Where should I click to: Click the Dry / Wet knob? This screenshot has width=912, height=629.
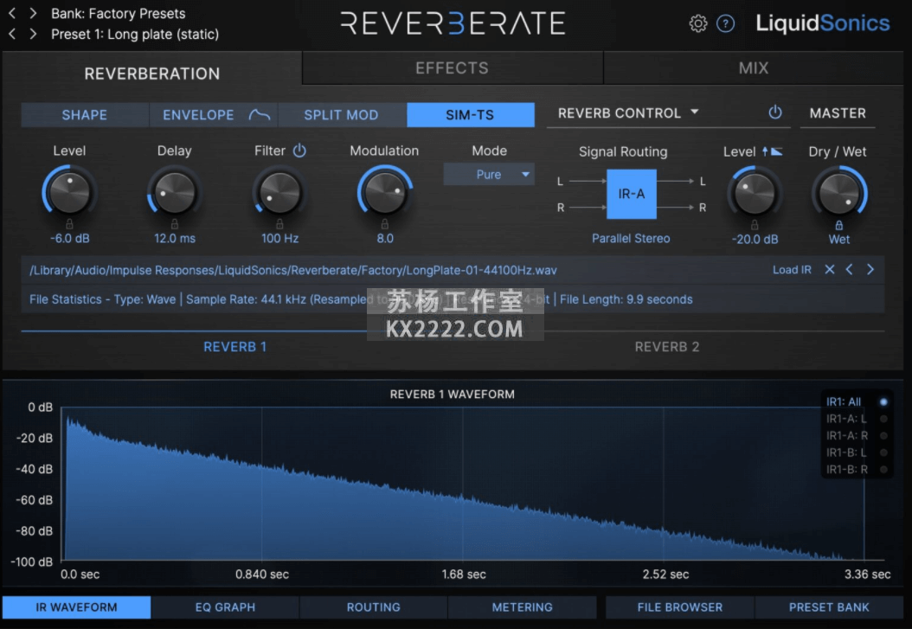coord(838,193)
